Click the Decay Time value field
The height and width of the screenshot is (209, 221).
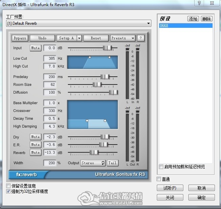pyautogui.click(x=50, y=118)
